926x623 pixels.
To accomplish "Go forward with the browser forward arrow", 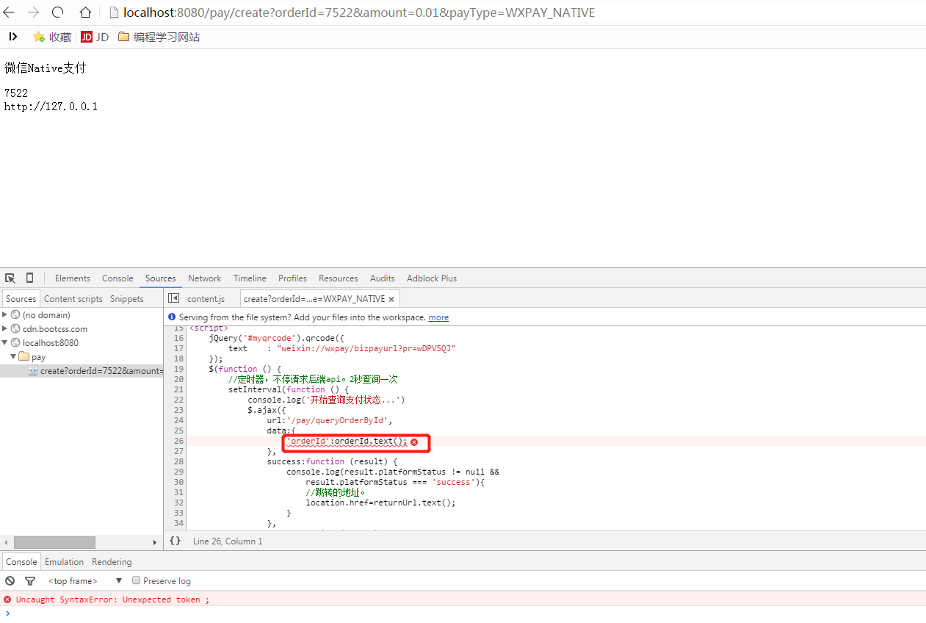I will pyautogui.click(x=33, y=12).
